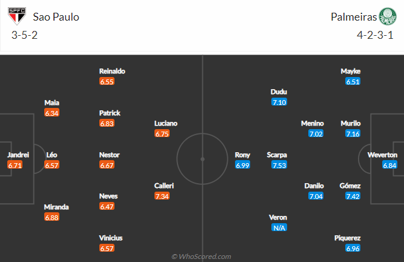Click the Palmeiras club crest icon
Viewport: 404px width, 262px height.
(385, 16)
